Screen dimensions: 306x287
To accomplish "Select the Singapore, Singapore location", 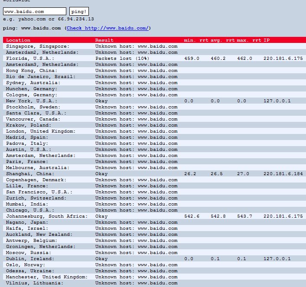I will [38, 46].
